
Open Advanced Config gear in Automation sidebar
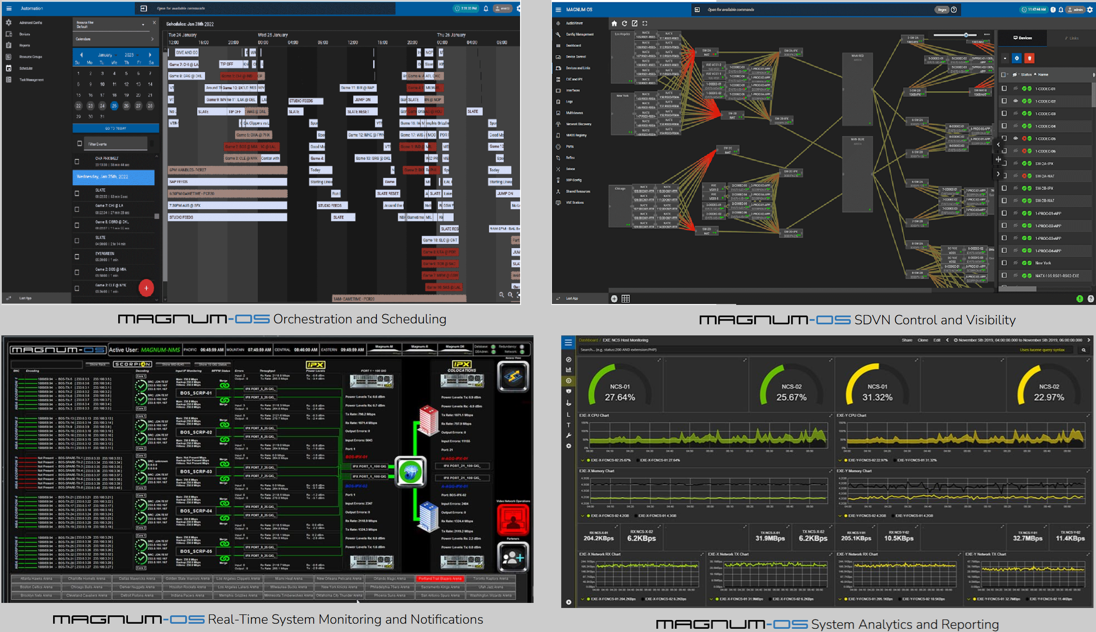click(8, 23)
